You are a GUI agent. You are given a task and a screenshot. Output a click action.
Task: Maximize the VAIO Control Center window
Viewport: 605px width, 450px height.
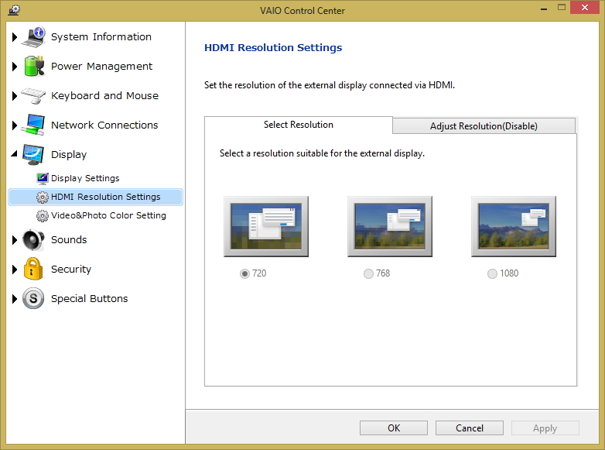562,7
